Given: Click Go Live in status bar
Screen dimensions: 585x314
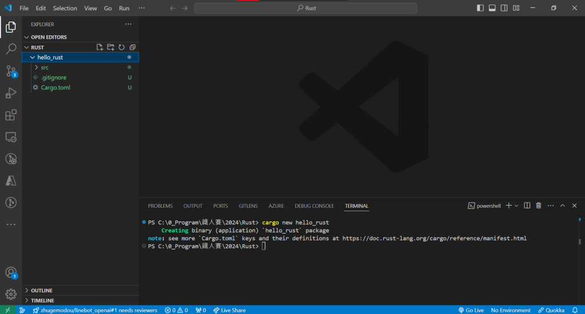Looking at the screenshot, I should [x=471, y=310].
